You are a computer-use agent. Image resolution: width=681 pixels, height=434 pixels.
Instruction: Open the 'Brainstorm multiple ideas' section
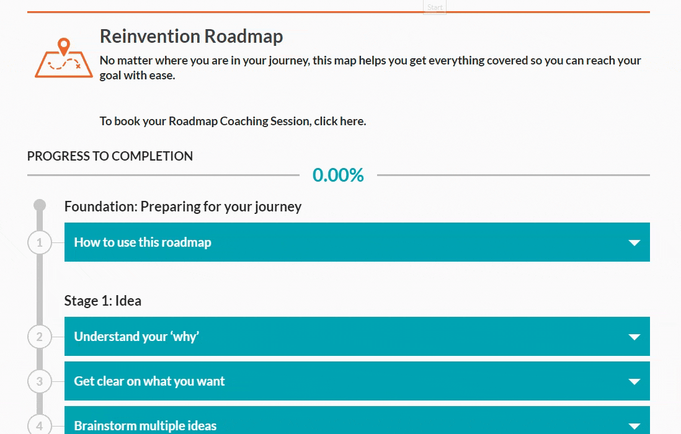click(x=145, y=426)
